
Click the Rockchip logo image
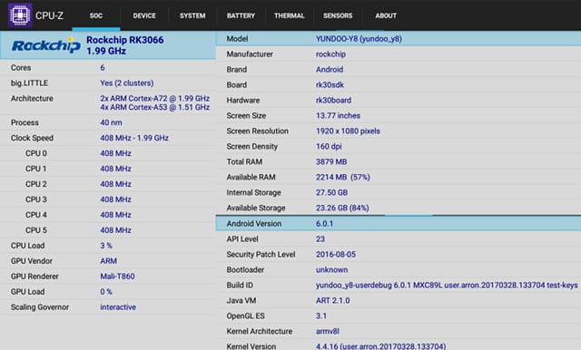pos(46,45)
